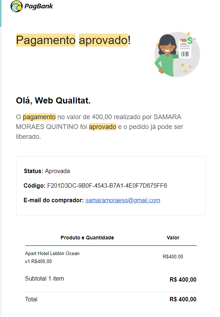Click the 'Produto e Quantidade' column header
The image size is (220, 317).
click(87, 238)
